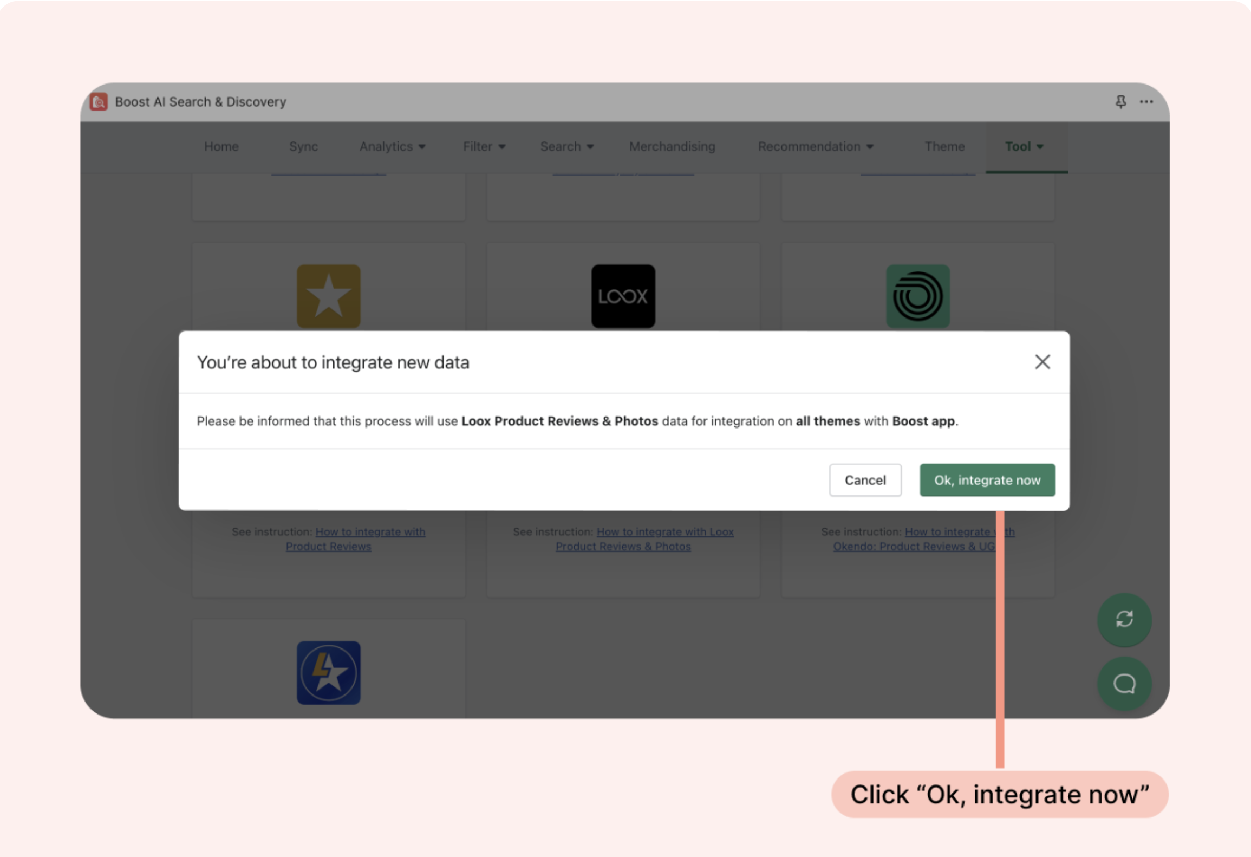Click the Boost AI Search app logo icon
Image resolution: width=1251 pixels, height=857 pixels.
click(x=99, y=102)
